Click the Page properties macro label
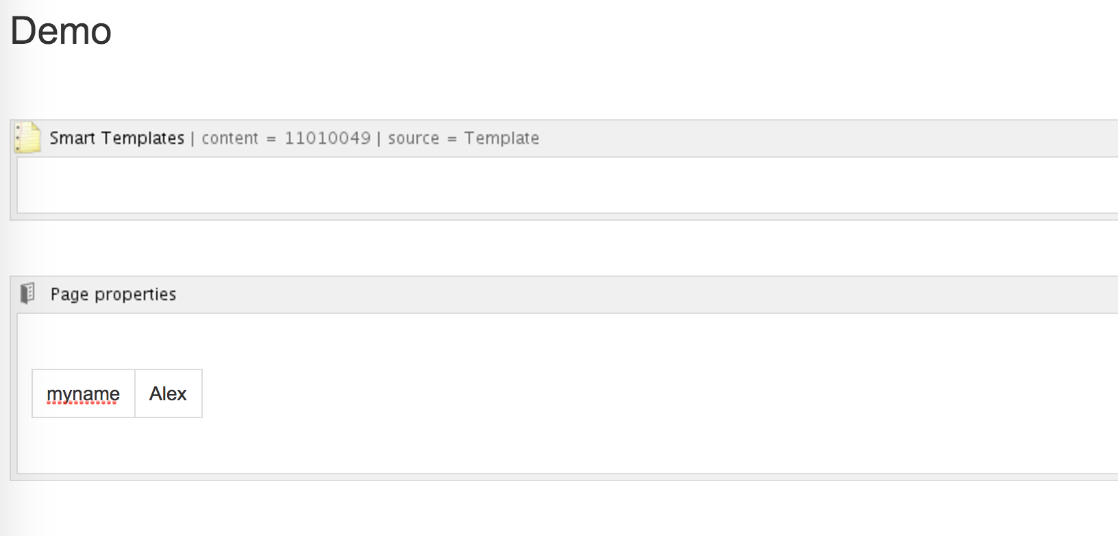Viewport: 1118px width, 536px height. (x=113, y=294)
